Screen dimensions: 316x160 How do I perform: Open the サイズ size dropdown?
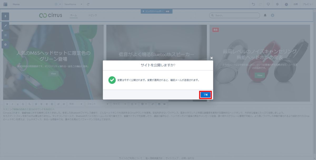[x=120, y=104]
